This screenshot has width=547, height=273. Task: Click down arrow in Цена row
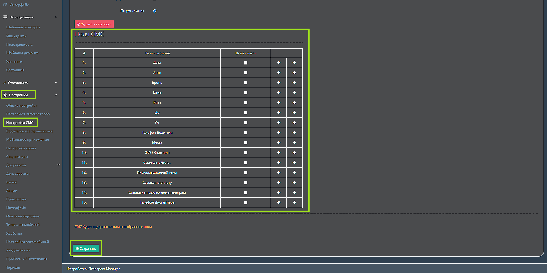coord(294,92)
